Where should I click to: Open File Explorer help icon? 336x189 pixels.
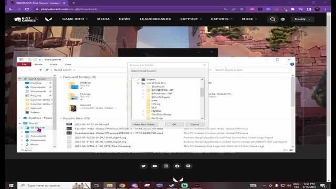[x=292, y=64]
